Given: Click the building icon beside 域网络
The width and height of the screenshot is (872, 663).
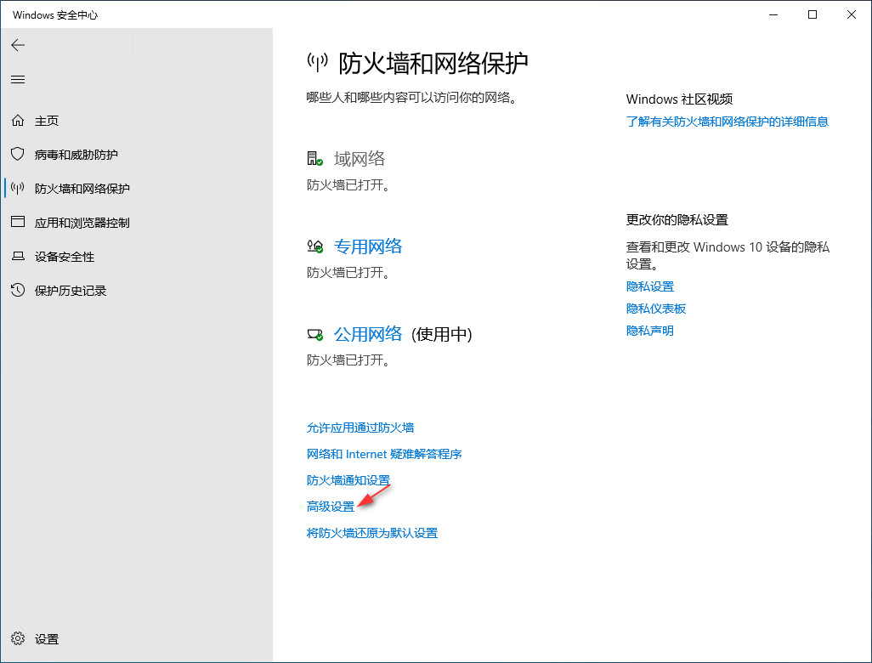Looking at the screenshot, I should 314,159.
